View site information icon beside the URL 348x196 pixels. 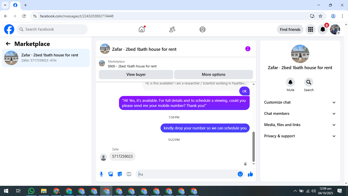click(35, 16)
